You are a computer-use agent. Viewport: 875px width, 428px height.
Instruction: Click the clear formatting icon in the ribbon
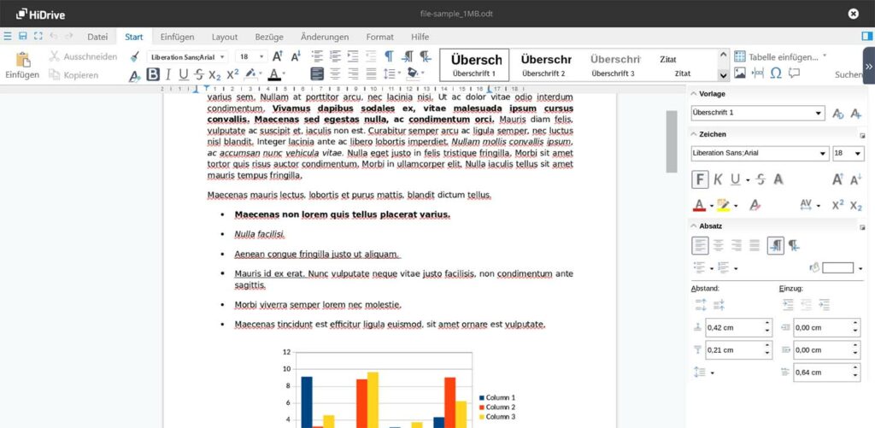coord(134,75)
